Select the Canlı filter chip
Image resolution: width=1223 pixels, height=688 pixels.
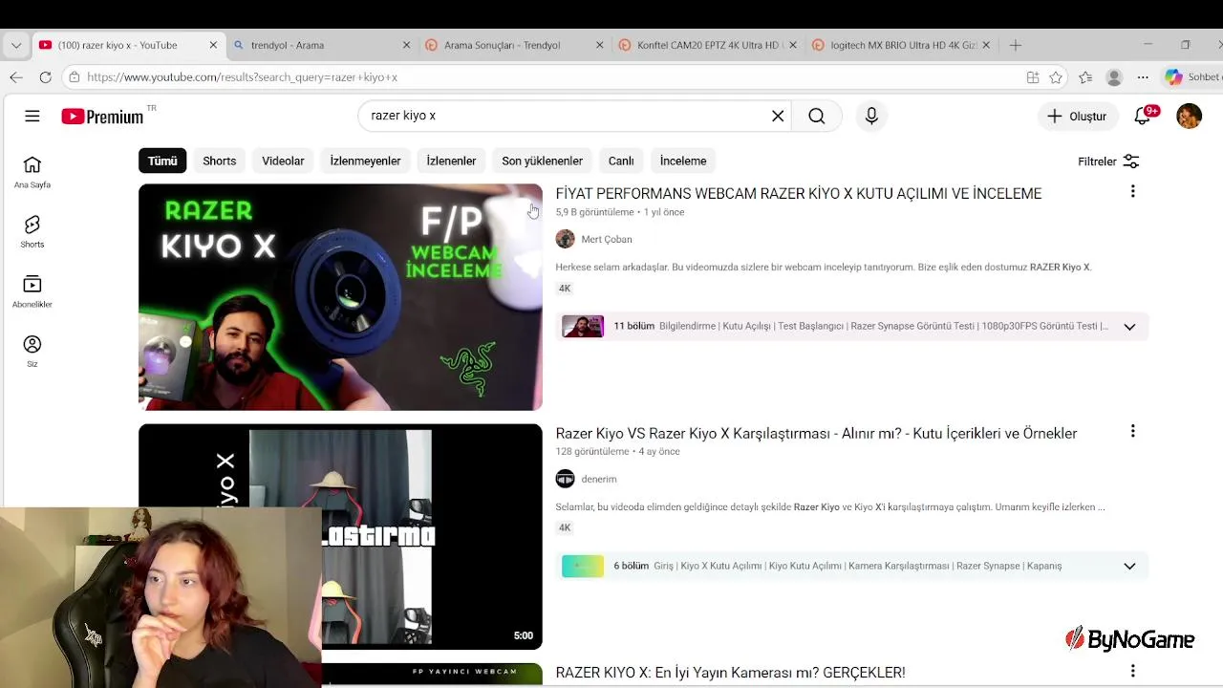(x=621, y=161)
